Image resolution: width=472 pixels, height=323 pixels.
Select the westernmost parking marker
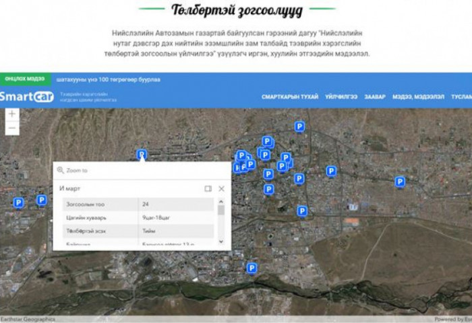[18, 203]
